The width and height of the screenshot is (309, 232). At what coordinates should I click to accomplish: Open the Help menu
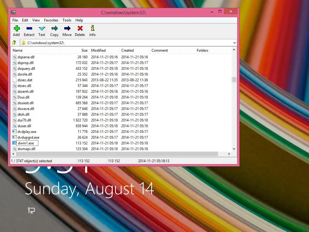(x=79, y=20)
